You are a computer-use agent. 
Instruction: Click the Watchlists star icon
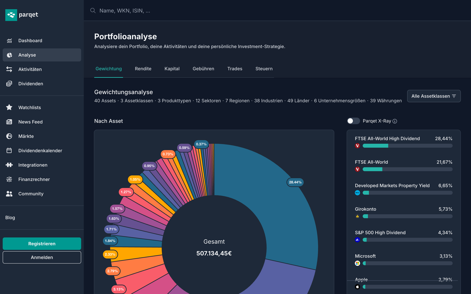pos(9,107)
